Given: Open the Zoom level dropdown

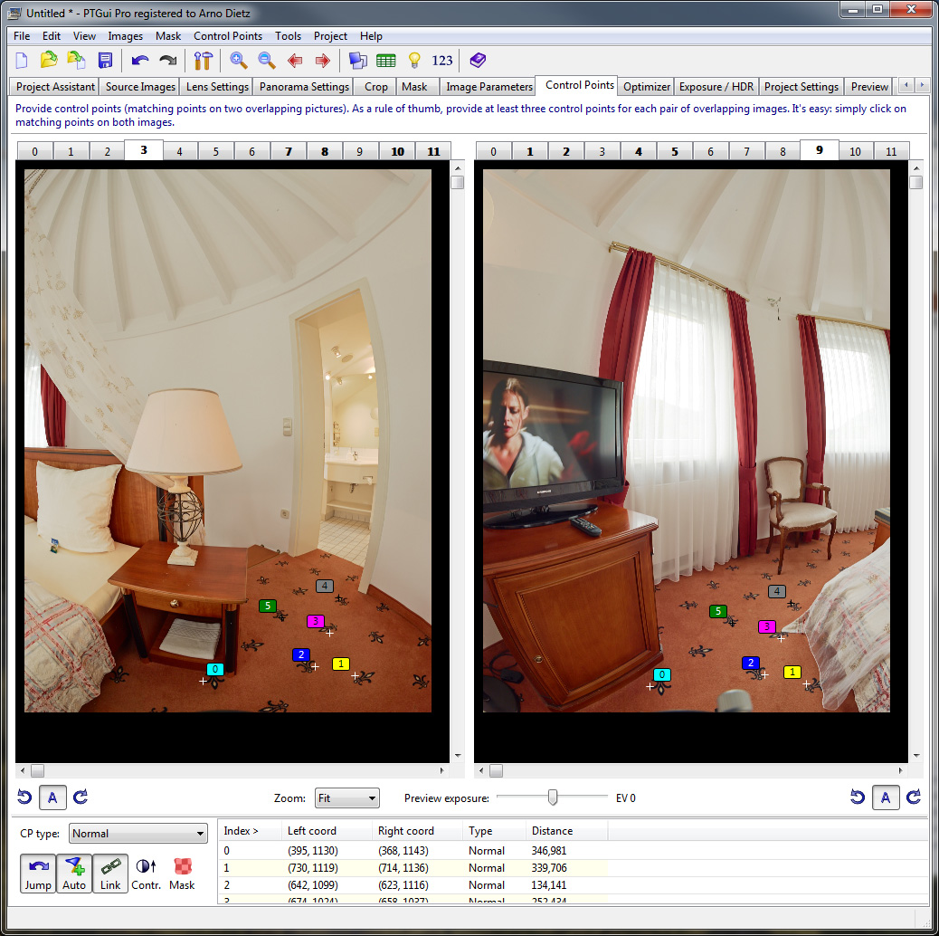Looking at the screenshot, I should [x=346, y=798].
